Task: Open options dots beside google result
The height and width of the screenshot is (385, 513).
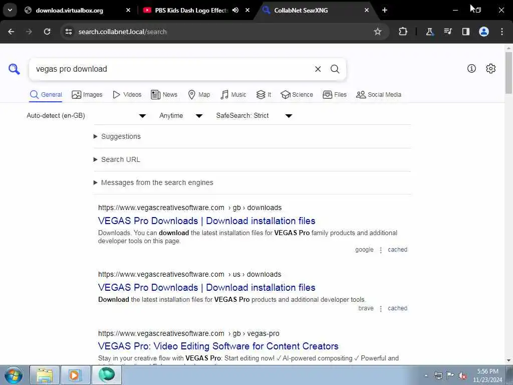Action: pos(381,250)
